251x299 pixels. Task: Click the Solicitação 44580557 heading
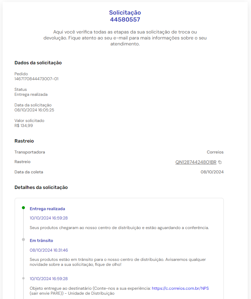[125, 16]
